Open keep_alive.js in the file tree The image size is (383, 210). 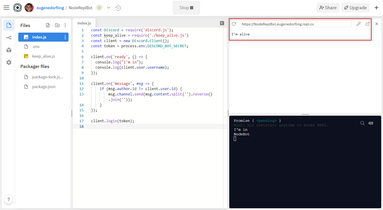[x=44, y=56]
